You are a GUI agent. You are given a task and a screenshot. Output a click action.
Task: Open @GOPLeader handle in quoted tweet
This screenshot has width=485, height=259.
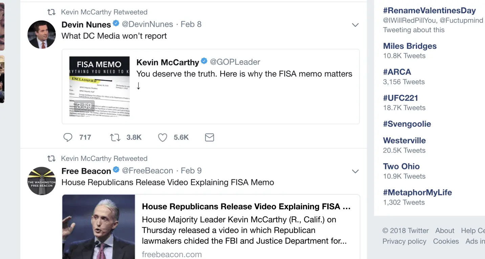point(235,62)
